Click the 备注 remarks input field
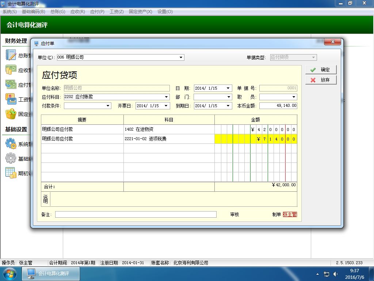The height and width of the screenshot is (281, 374). tap(136, 214)
